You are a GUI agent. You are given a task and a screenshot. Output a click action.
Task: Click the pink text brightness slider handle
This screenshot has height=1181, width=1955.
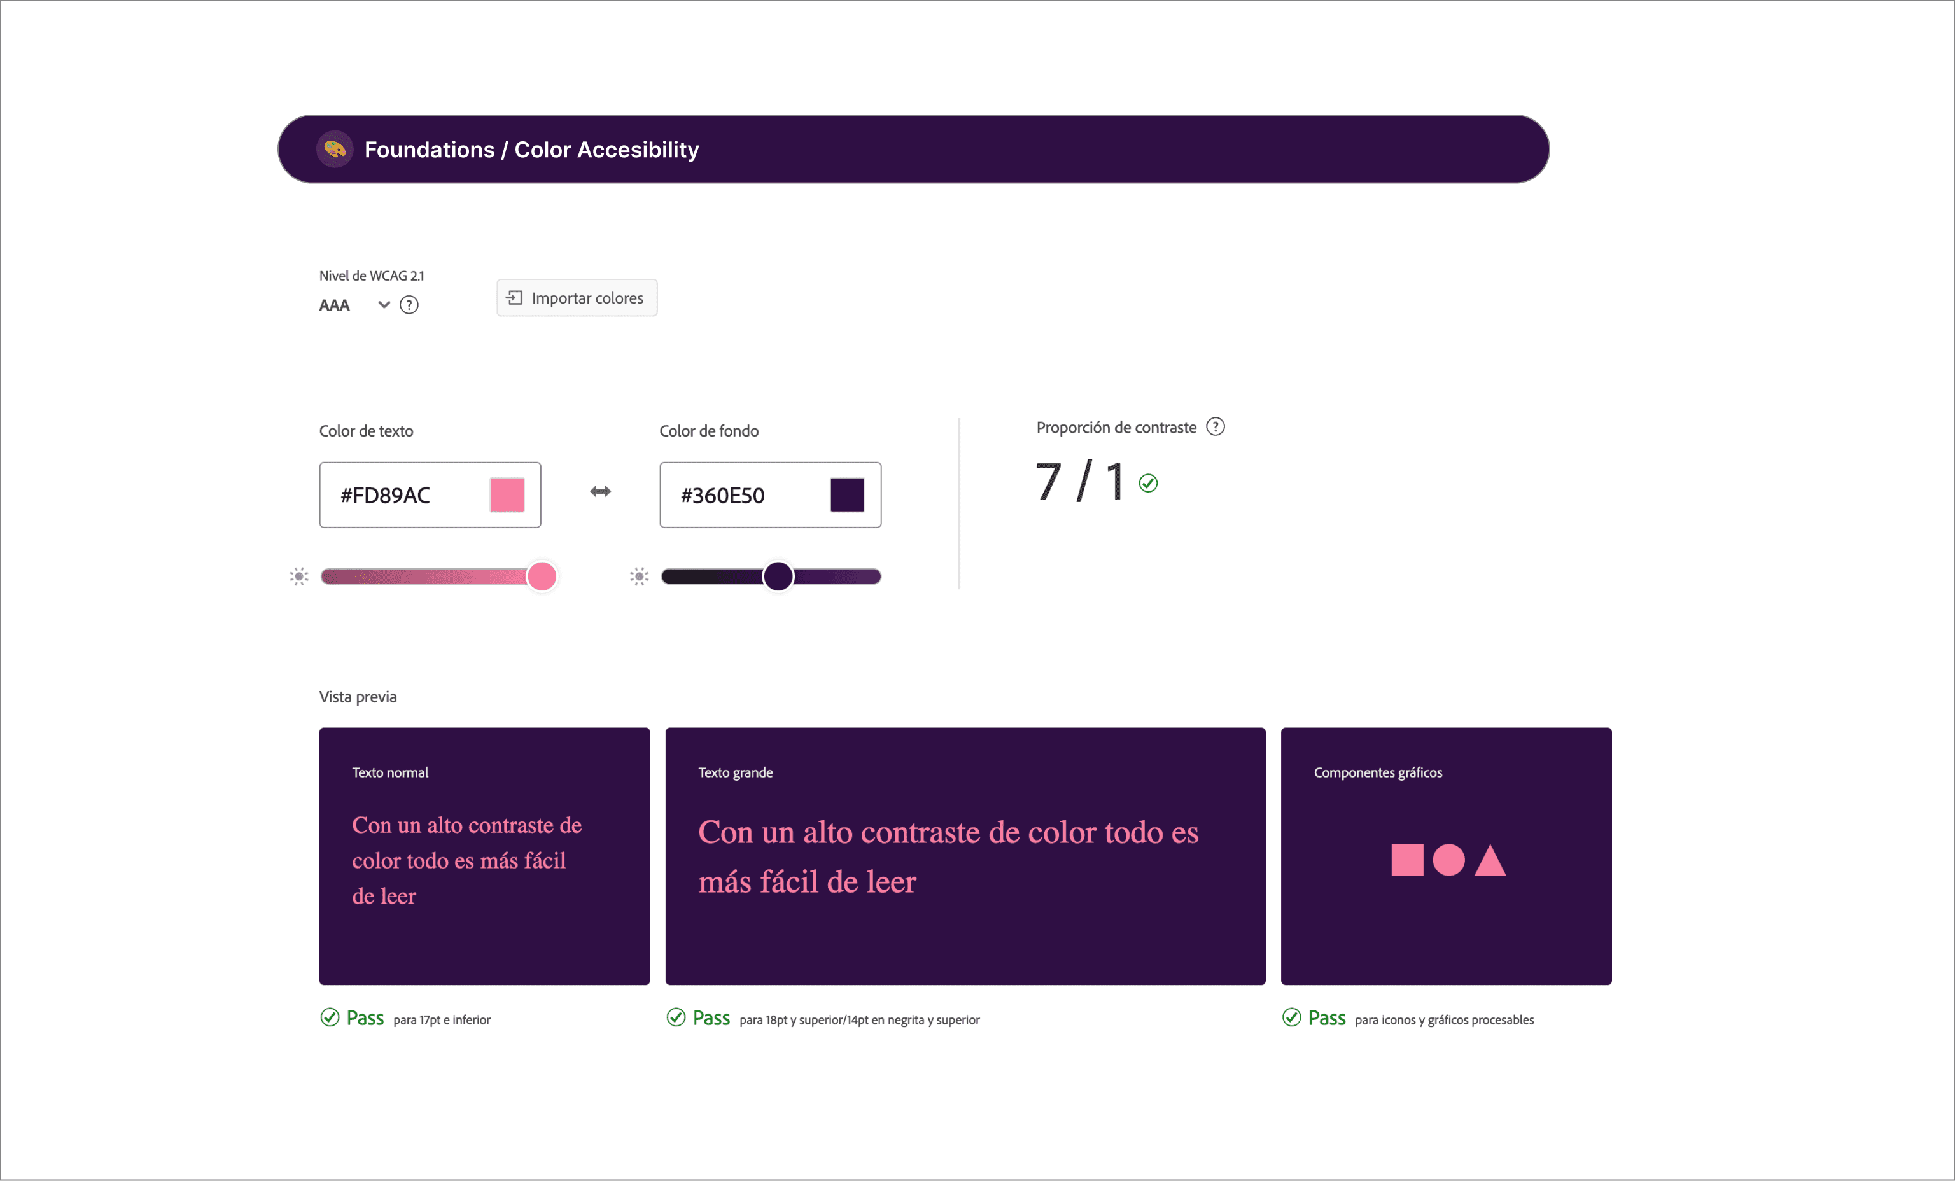pyautogui.click(x=542, y=577)
